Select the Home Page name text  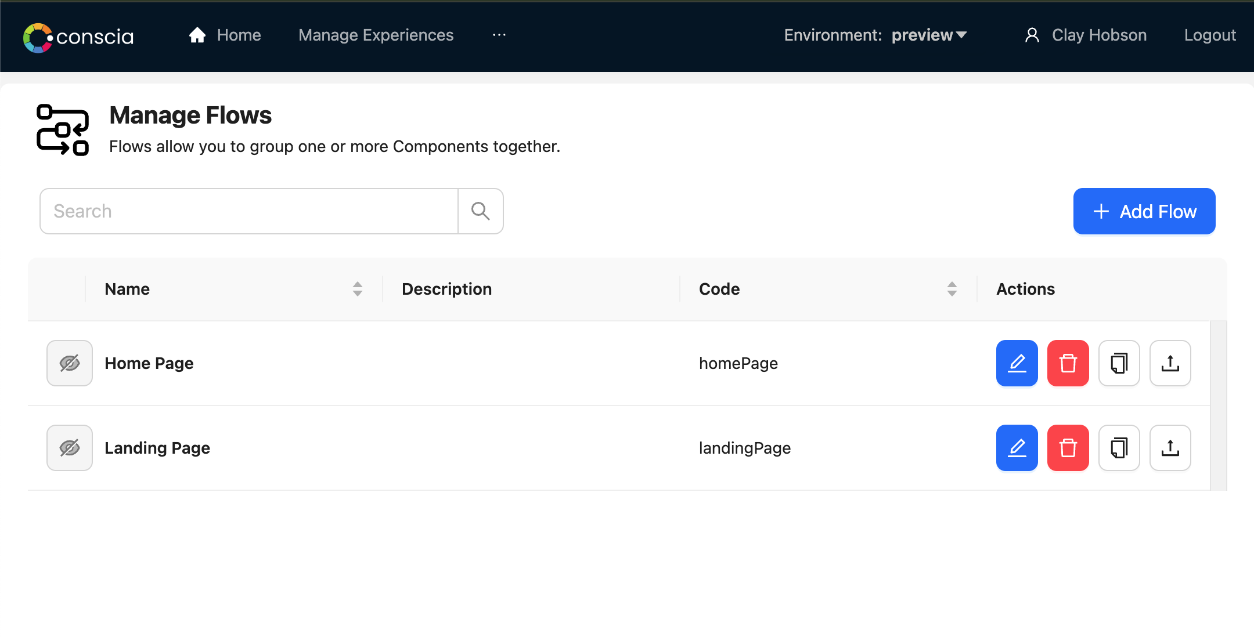149,363
